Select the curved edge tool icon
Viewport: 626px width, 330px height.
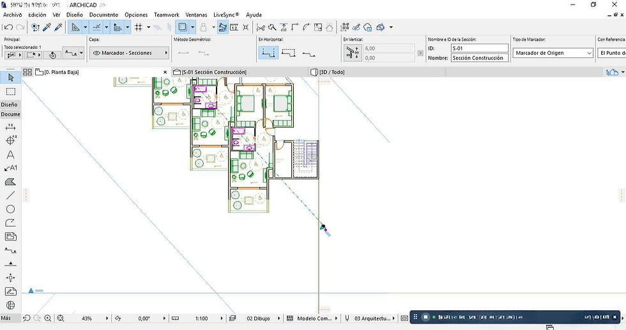tap(306, 27)
